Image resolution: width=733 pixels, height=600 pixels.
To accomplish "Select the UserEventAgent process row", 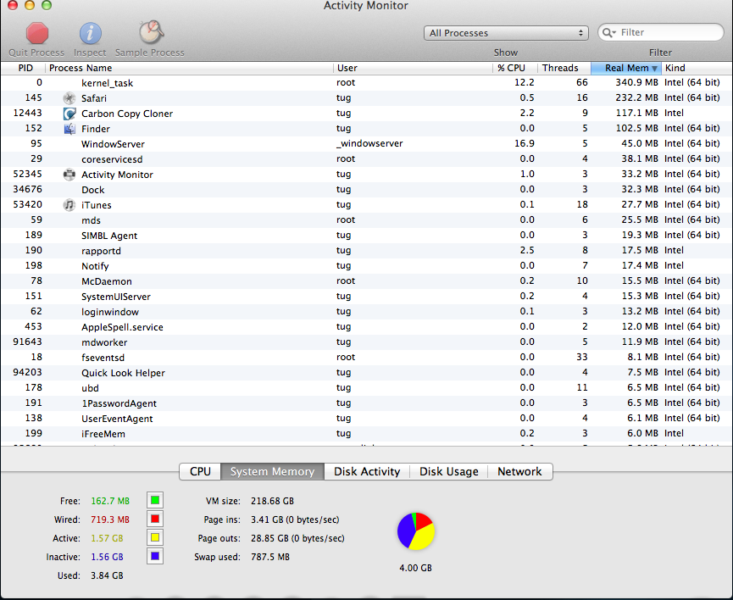I will [x=366, y=418].
